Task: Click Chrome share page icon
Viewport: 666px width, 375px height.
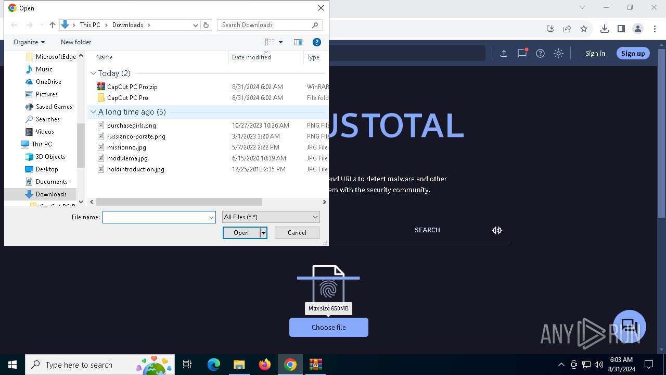Action: [x=567, y=29]
